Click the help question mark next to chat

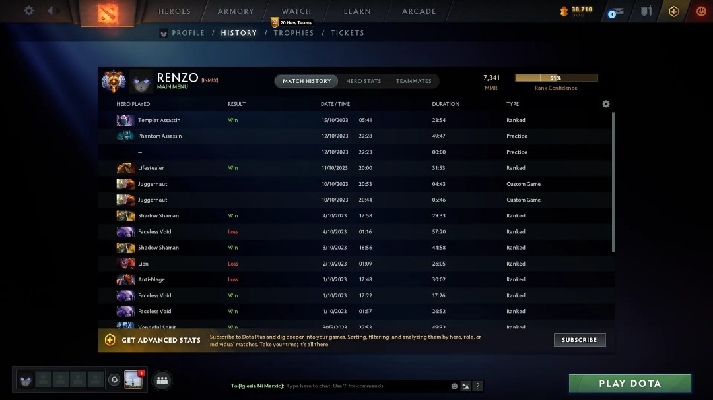(478, 386)
